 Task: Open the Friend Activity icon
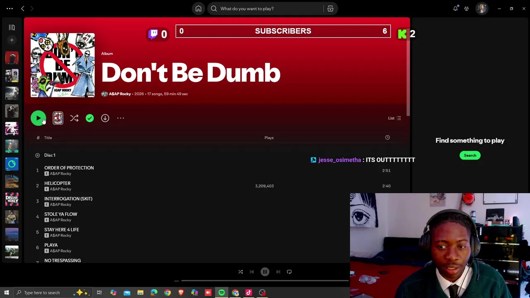[467, 9]
